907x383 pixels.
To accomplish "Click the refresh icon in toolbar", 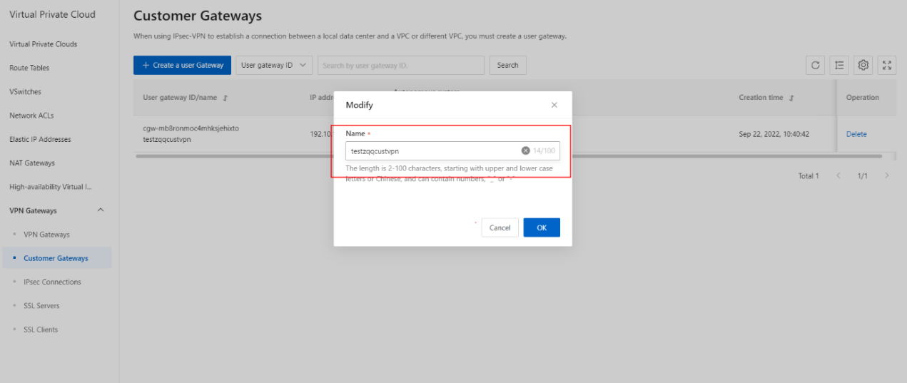I will [816, 65].
